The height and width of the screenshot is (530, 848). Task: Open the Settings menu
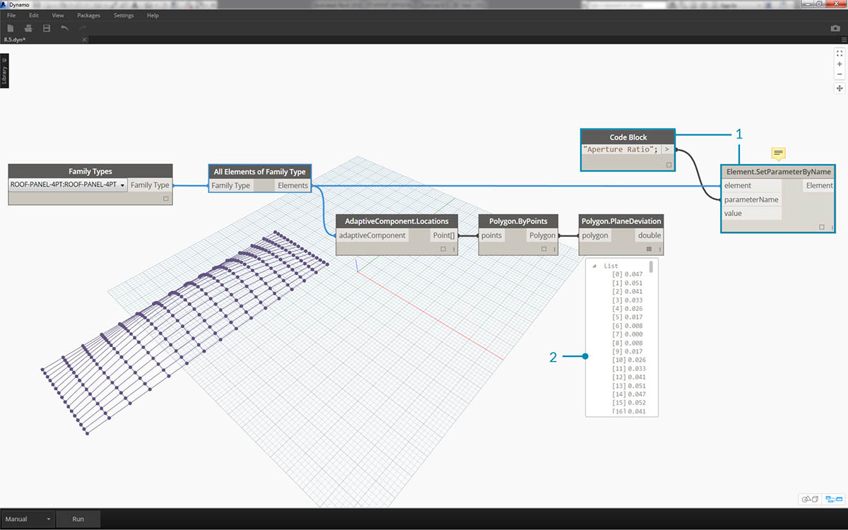pyautogui.click(x=123, y=15)
